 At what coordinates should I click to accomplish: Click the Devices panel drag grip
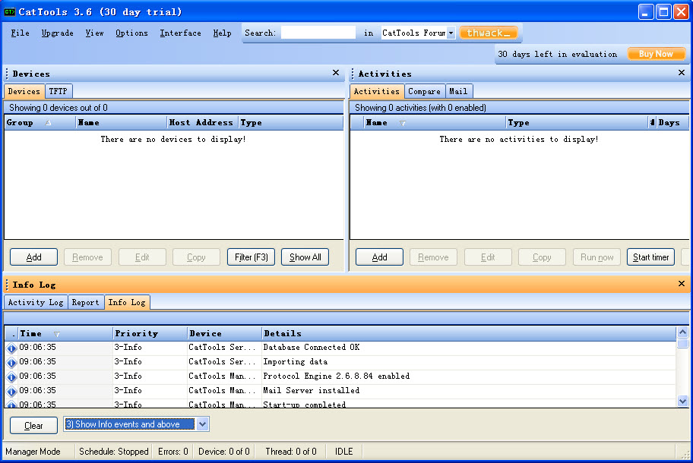[x=7, y=74]
